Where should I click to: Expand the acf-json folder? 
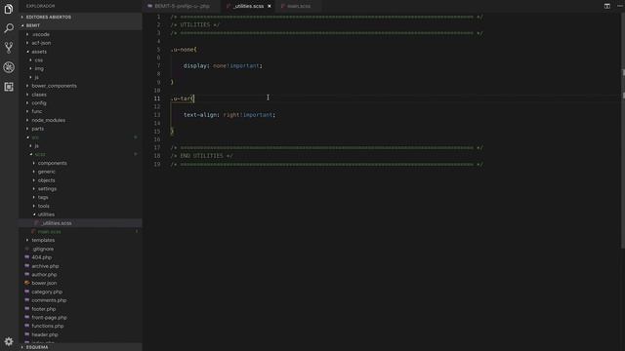coord(41,43)
